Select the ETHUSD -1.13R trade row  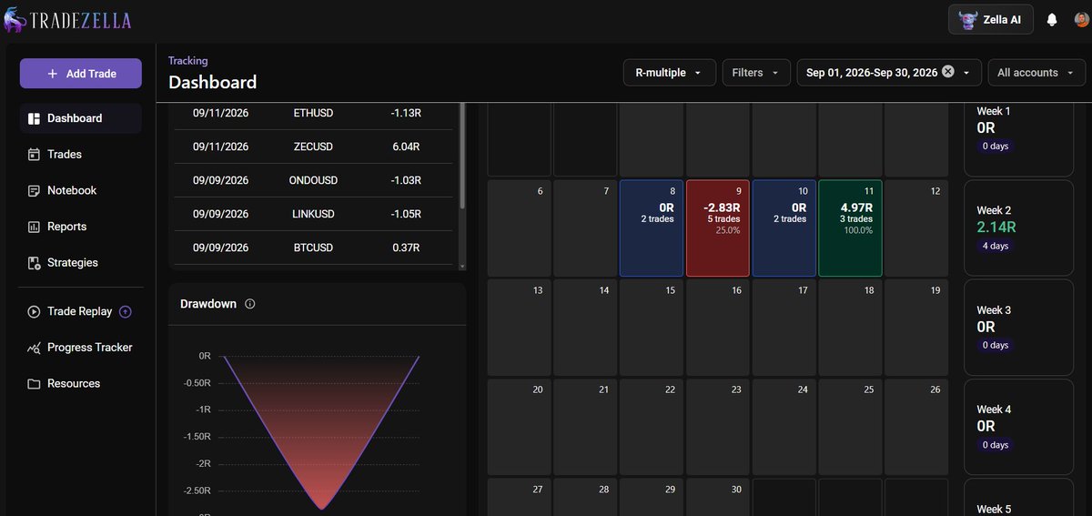point(312,113)
